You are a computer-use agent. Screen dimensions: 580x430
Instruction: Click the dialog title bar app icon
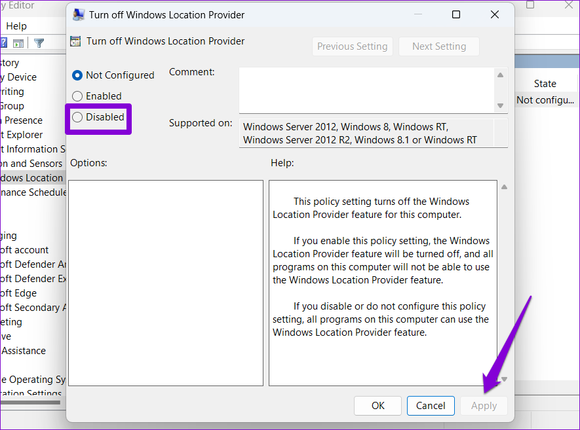coord(78,14)
